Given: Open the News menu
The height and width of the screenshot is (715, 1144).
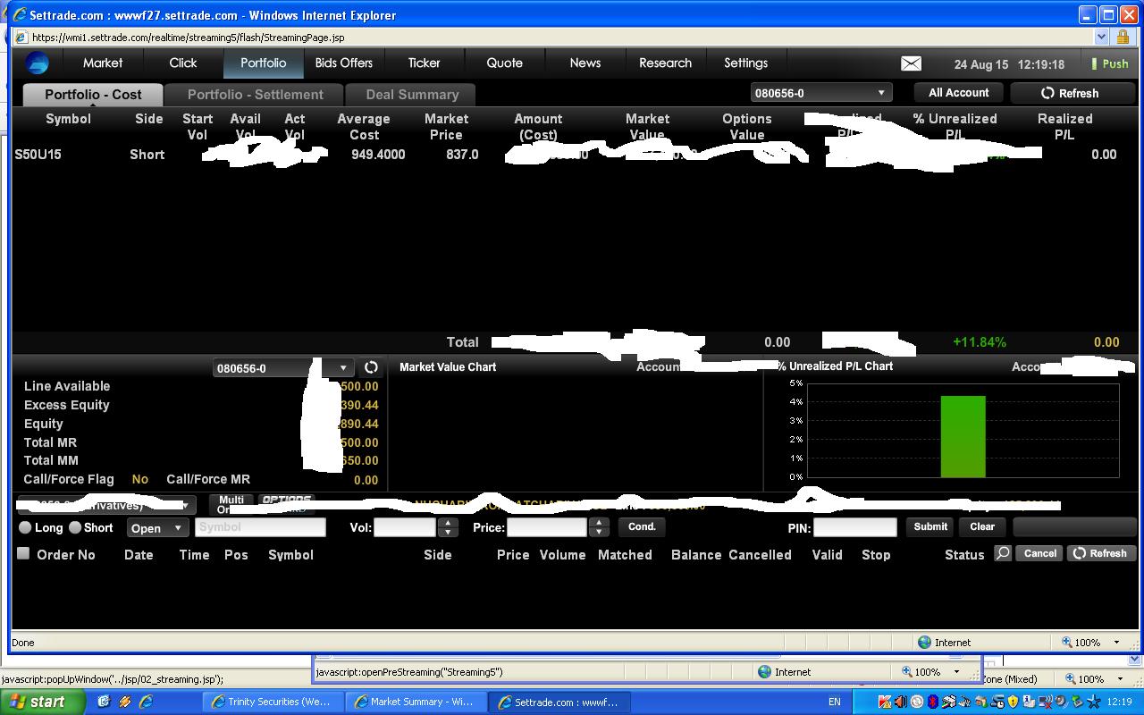Looking at the screenshot, I should click(585, 63).
